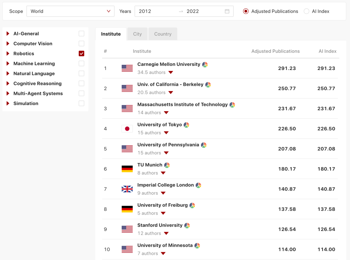Click the 291.23 adjusted publications value
Screen dimensions: 350x260
[287, 68]
